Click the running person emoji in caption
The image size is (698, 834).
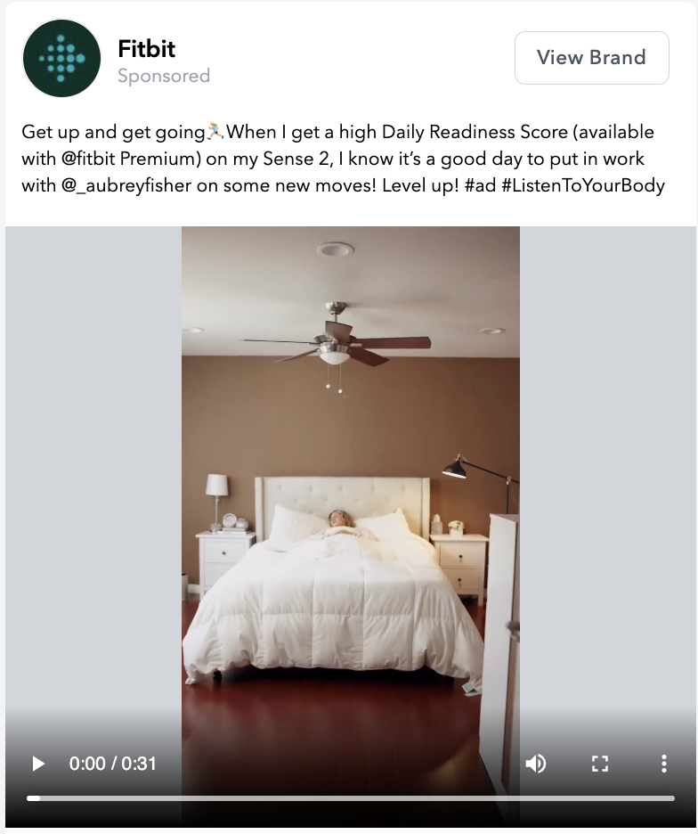pos(215,131)
